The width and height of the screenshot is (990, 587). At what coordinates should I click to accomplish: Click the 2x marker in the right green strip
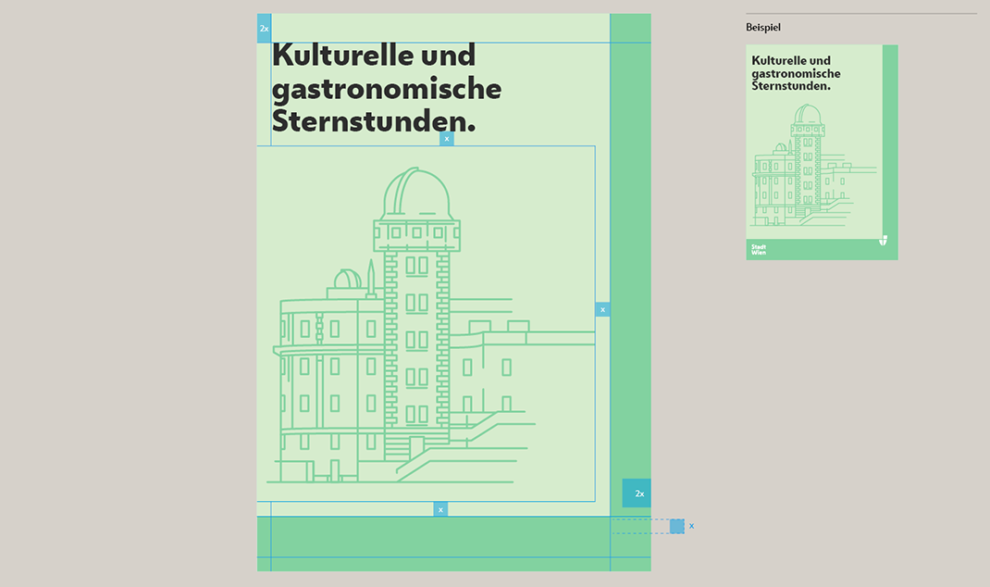637,493
